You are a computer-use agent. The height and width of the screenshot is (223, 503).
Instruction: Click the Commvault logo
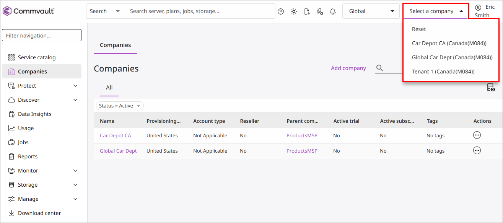coord(29,11)
